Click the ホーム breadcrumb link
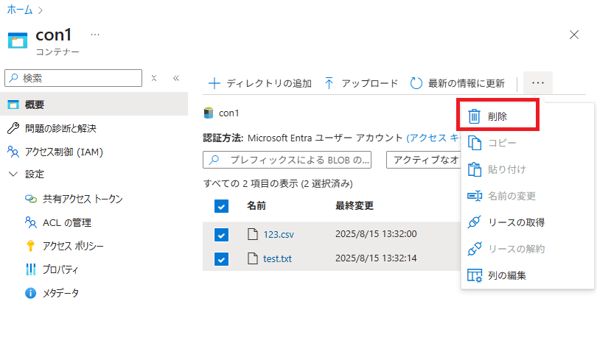597x346 pixels. 20,10
